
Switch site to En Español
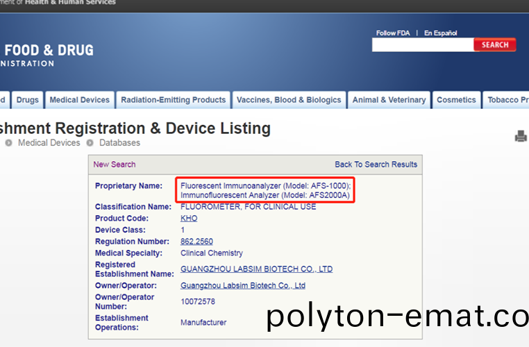[x=441, y=33]
